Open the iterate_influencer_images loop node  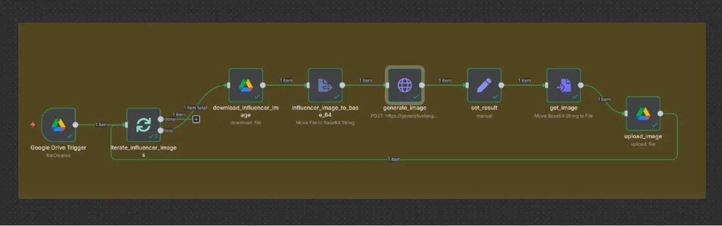[144, 125]
